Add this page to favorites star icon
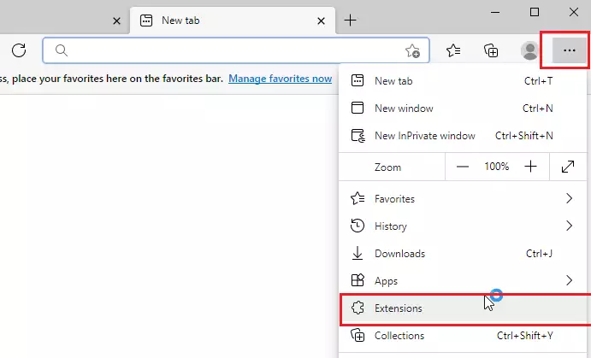Viewport: 591px width, 358px height. tap(412, 50)
